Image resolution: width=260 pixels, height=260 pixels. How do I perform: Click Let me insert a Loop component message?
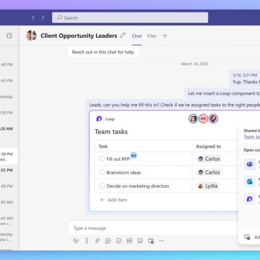[222, 94]
